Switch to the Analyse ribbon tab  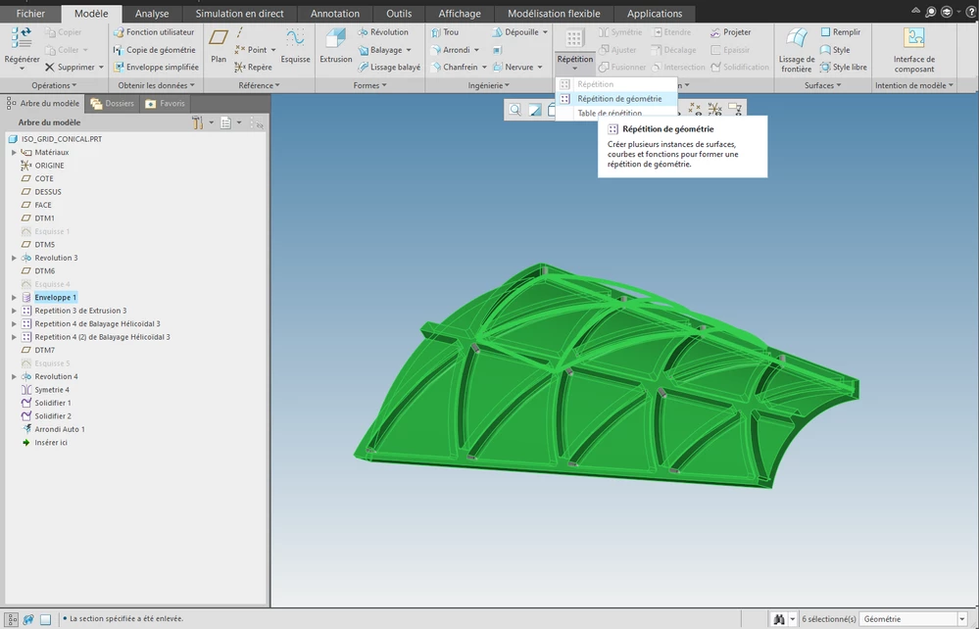[152, 13]
